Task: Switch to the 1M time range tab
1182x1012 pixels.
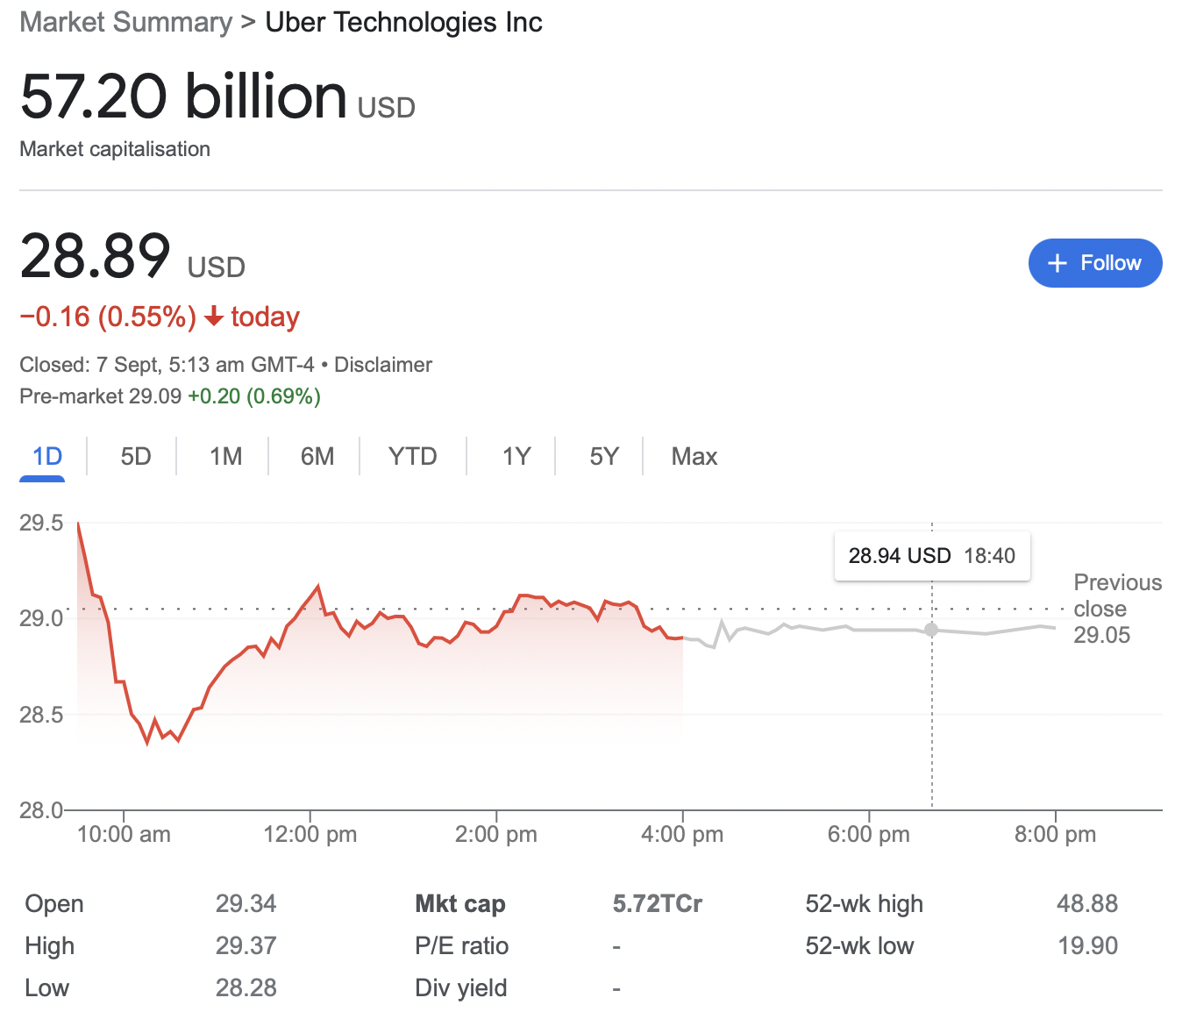Action: tap(226, 457)
